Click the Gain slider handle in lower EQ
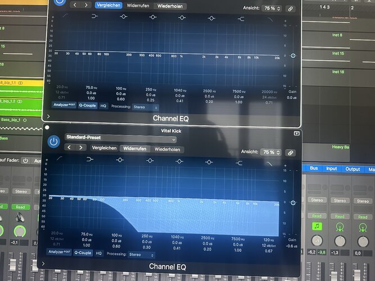The height and width of the screenshot is (281, 375). (293, 203)
